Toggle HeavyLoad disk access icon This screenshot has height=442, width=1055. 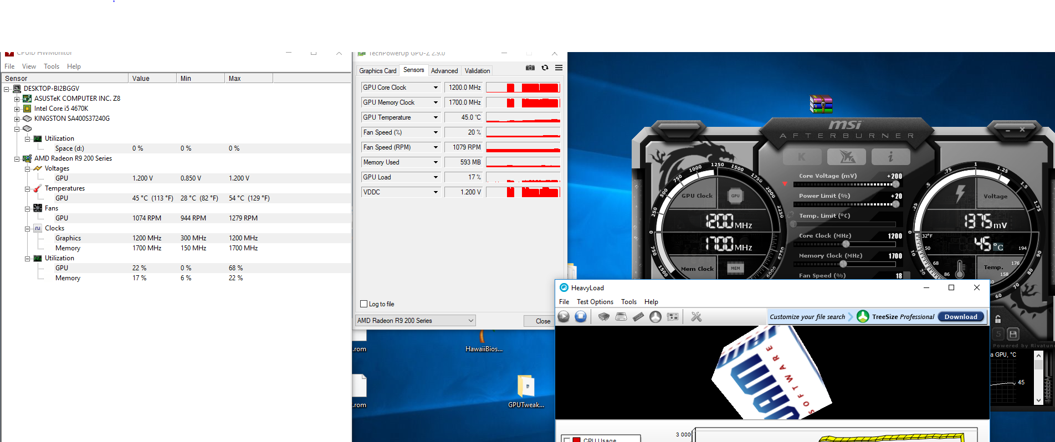click(655, 316)
